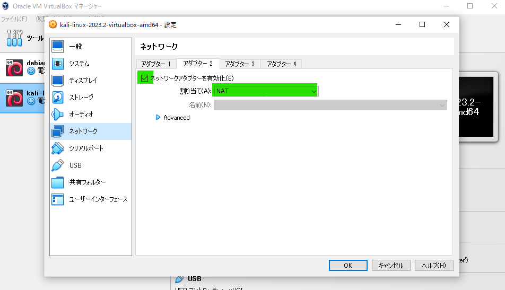
Task: Select the kali VM icon in Manager
Action: pyautogui.click(x=14, y=98)
